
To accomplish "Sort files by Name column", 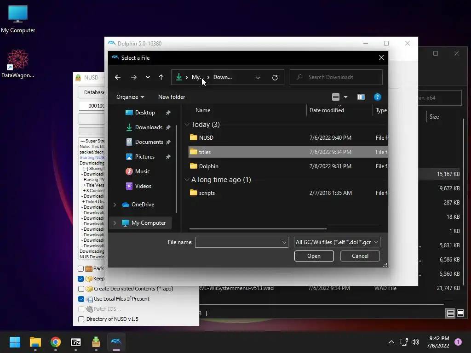I will (x=203, y=110).
